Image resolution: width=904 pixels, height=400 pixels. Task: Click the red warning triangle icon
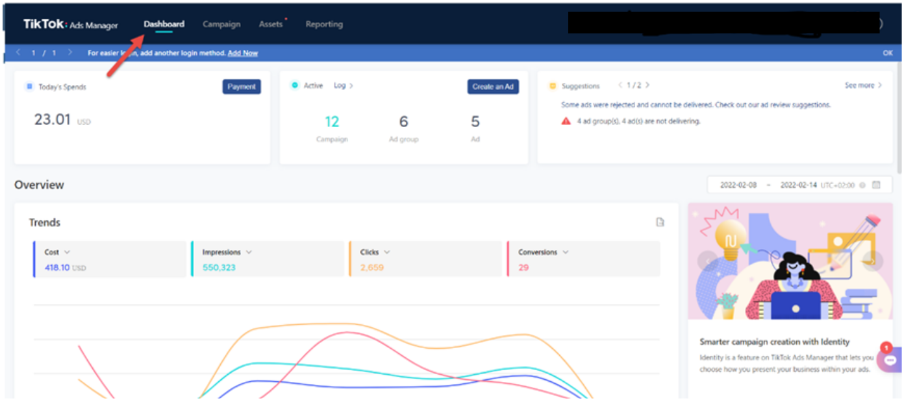click(x=567, y=121)
